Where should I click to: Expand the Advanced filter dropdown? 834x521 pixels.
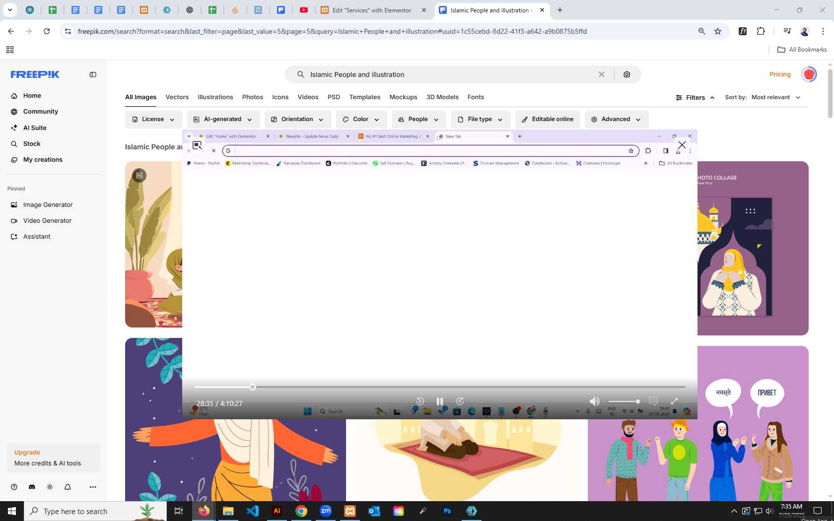point(616,120)
